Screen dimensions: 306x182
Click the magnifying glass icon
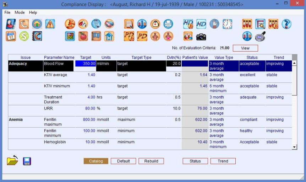(260, 36)
